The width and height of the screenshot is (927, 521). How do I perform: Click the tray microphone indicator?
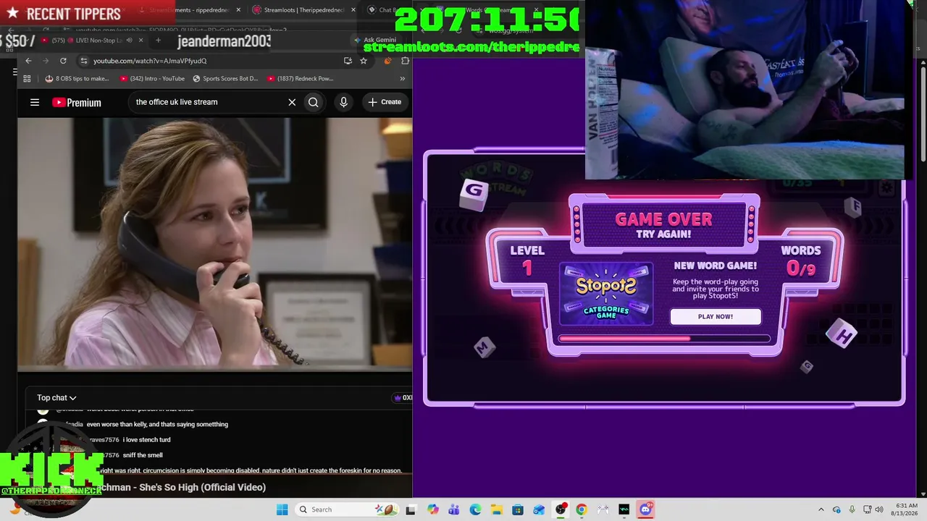point(852,509)
